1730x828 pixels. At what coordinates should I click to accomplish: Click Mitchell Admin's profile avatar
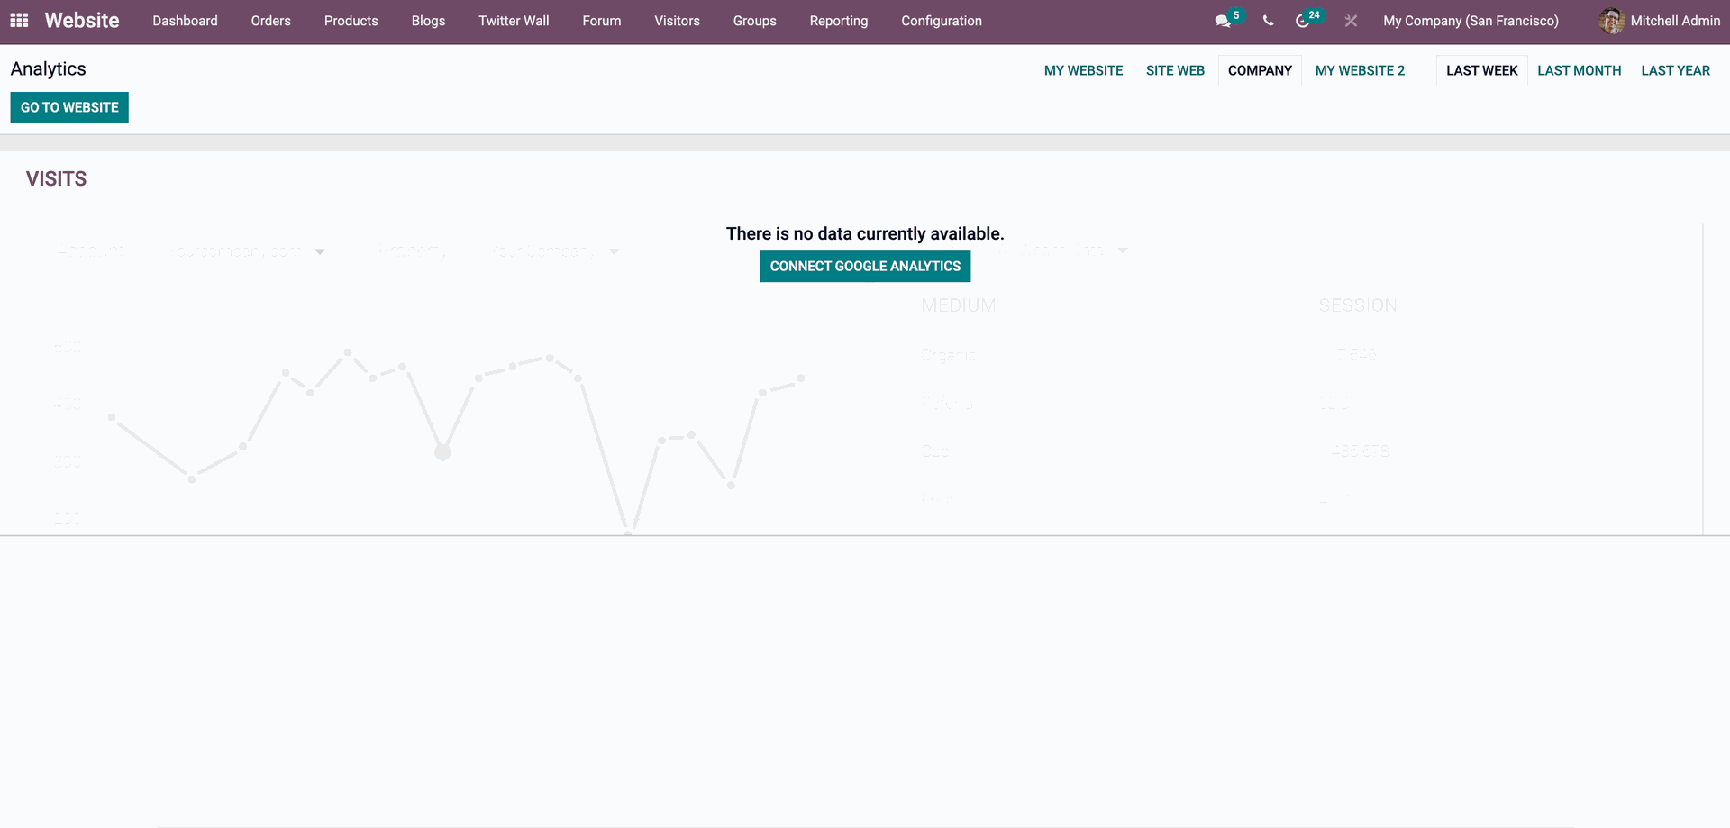pyautogui.click(x=1610, y=21)
